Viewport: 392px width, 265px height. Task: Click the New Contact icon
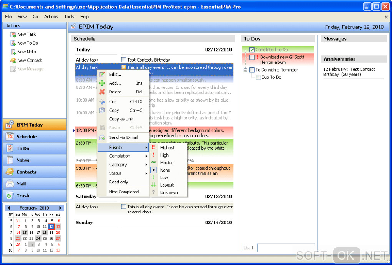point(13,60)
